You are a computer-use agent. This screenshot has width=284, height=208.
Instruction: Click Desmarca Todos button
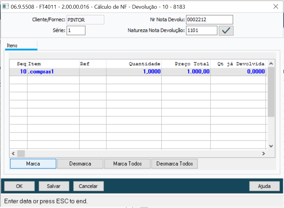(174, 164)
